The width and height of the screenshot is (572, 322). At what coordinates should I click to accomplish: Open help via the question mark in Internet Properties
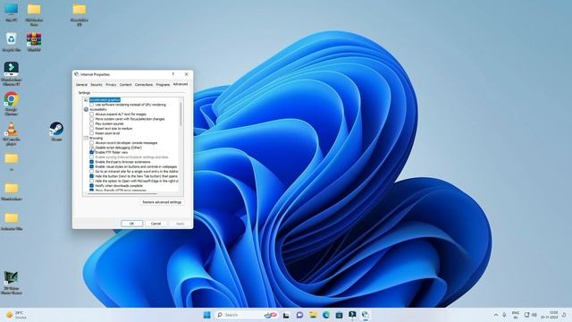[x=172, y=74]
